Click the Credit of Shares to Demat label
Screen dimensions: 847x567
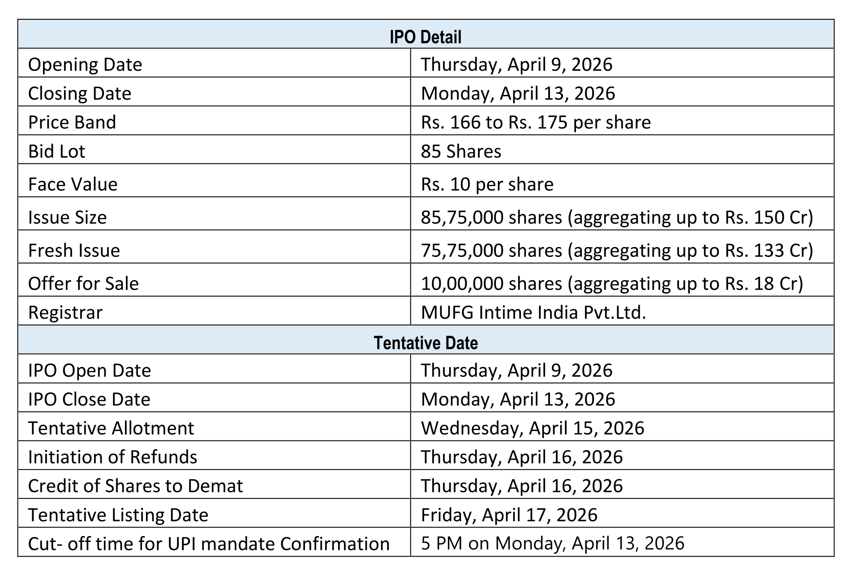tap(135, 486)
